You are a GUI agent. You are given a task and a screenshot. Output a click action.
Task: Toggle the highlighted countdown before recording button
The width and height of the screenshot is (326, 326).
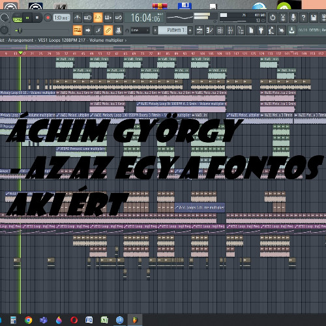[98, 18]
